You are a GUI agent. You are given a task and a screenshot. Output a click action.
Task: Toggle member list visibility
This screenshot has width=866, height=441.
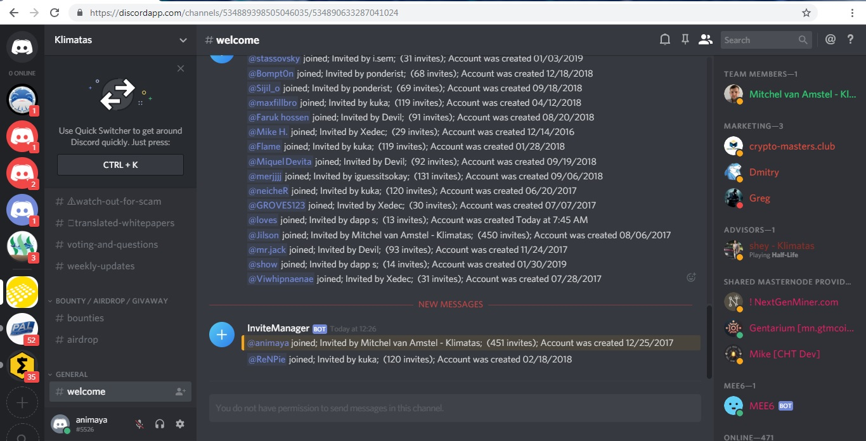tap(705, 40)
